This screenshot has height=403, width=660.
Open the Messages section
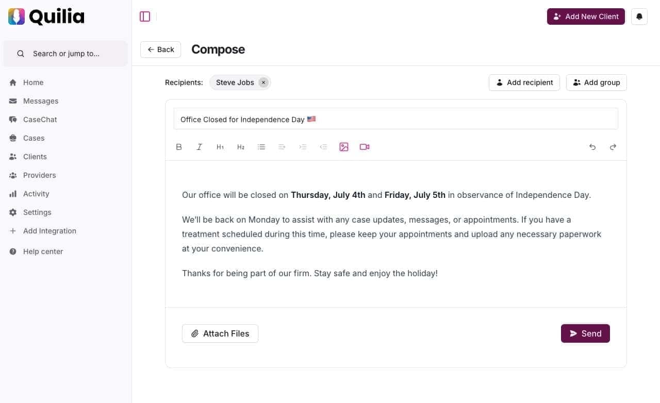tap(40, 101)
